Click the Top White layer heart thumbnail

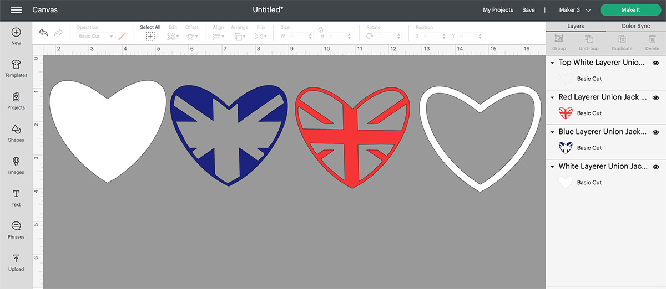tap(565, 79)
